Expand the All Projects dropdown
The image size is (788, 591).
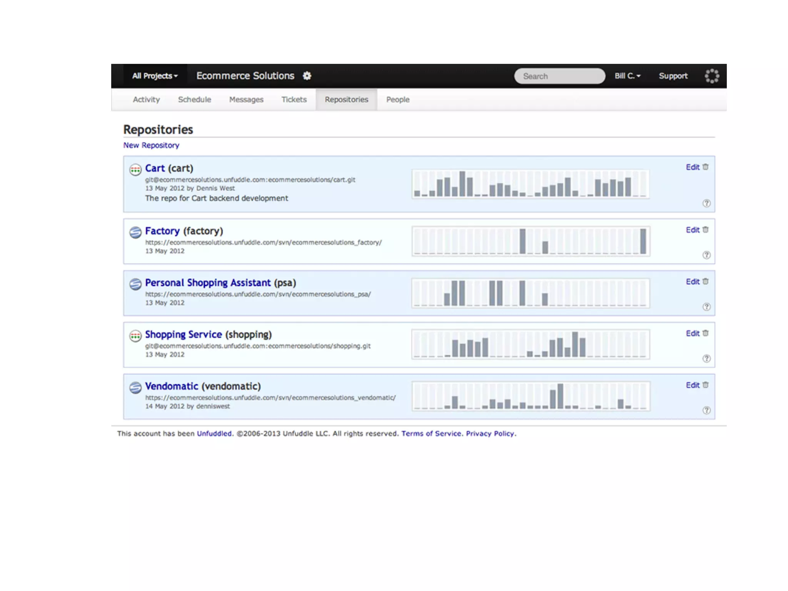[155, 76]
